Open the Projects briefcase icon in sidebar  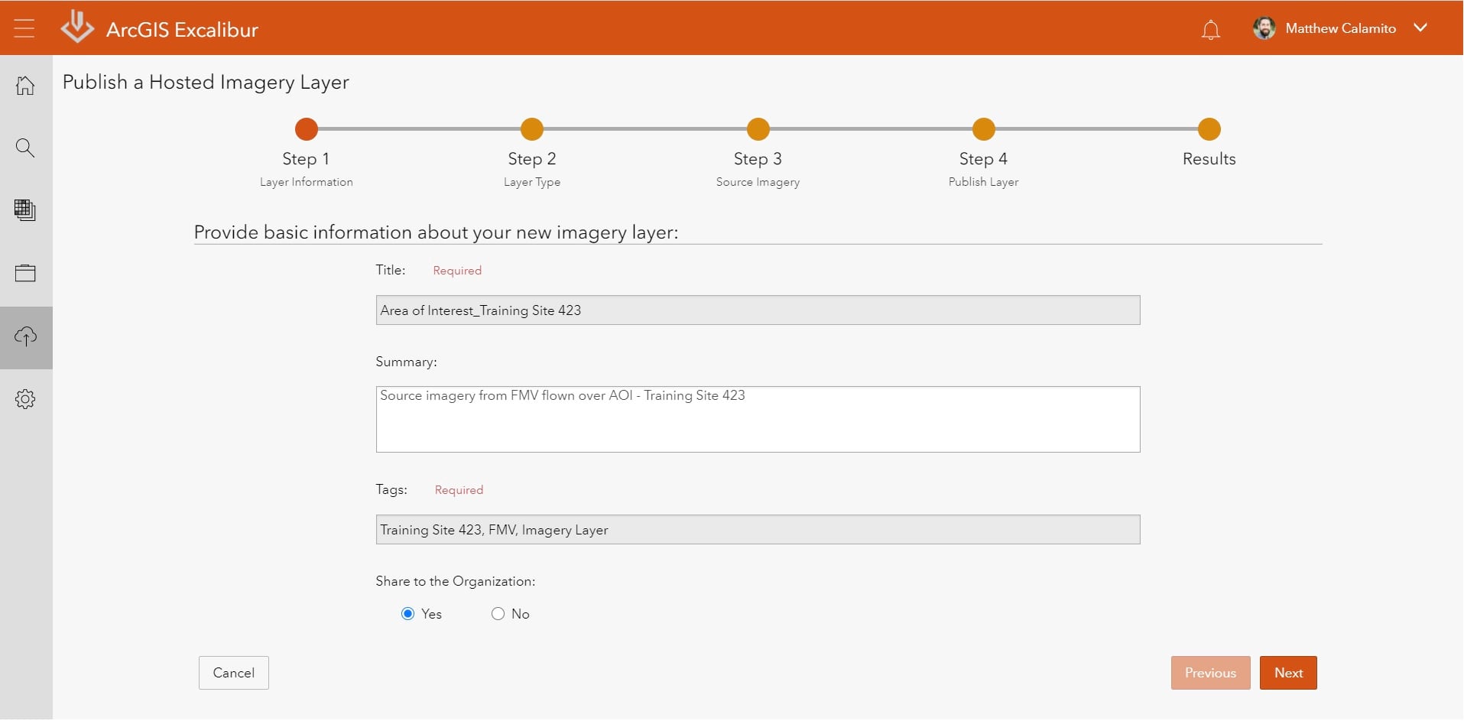[x=25, y=273]
